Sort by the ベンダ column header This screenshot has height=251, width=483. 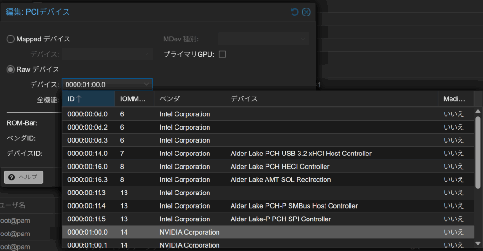tap(189, 99)
